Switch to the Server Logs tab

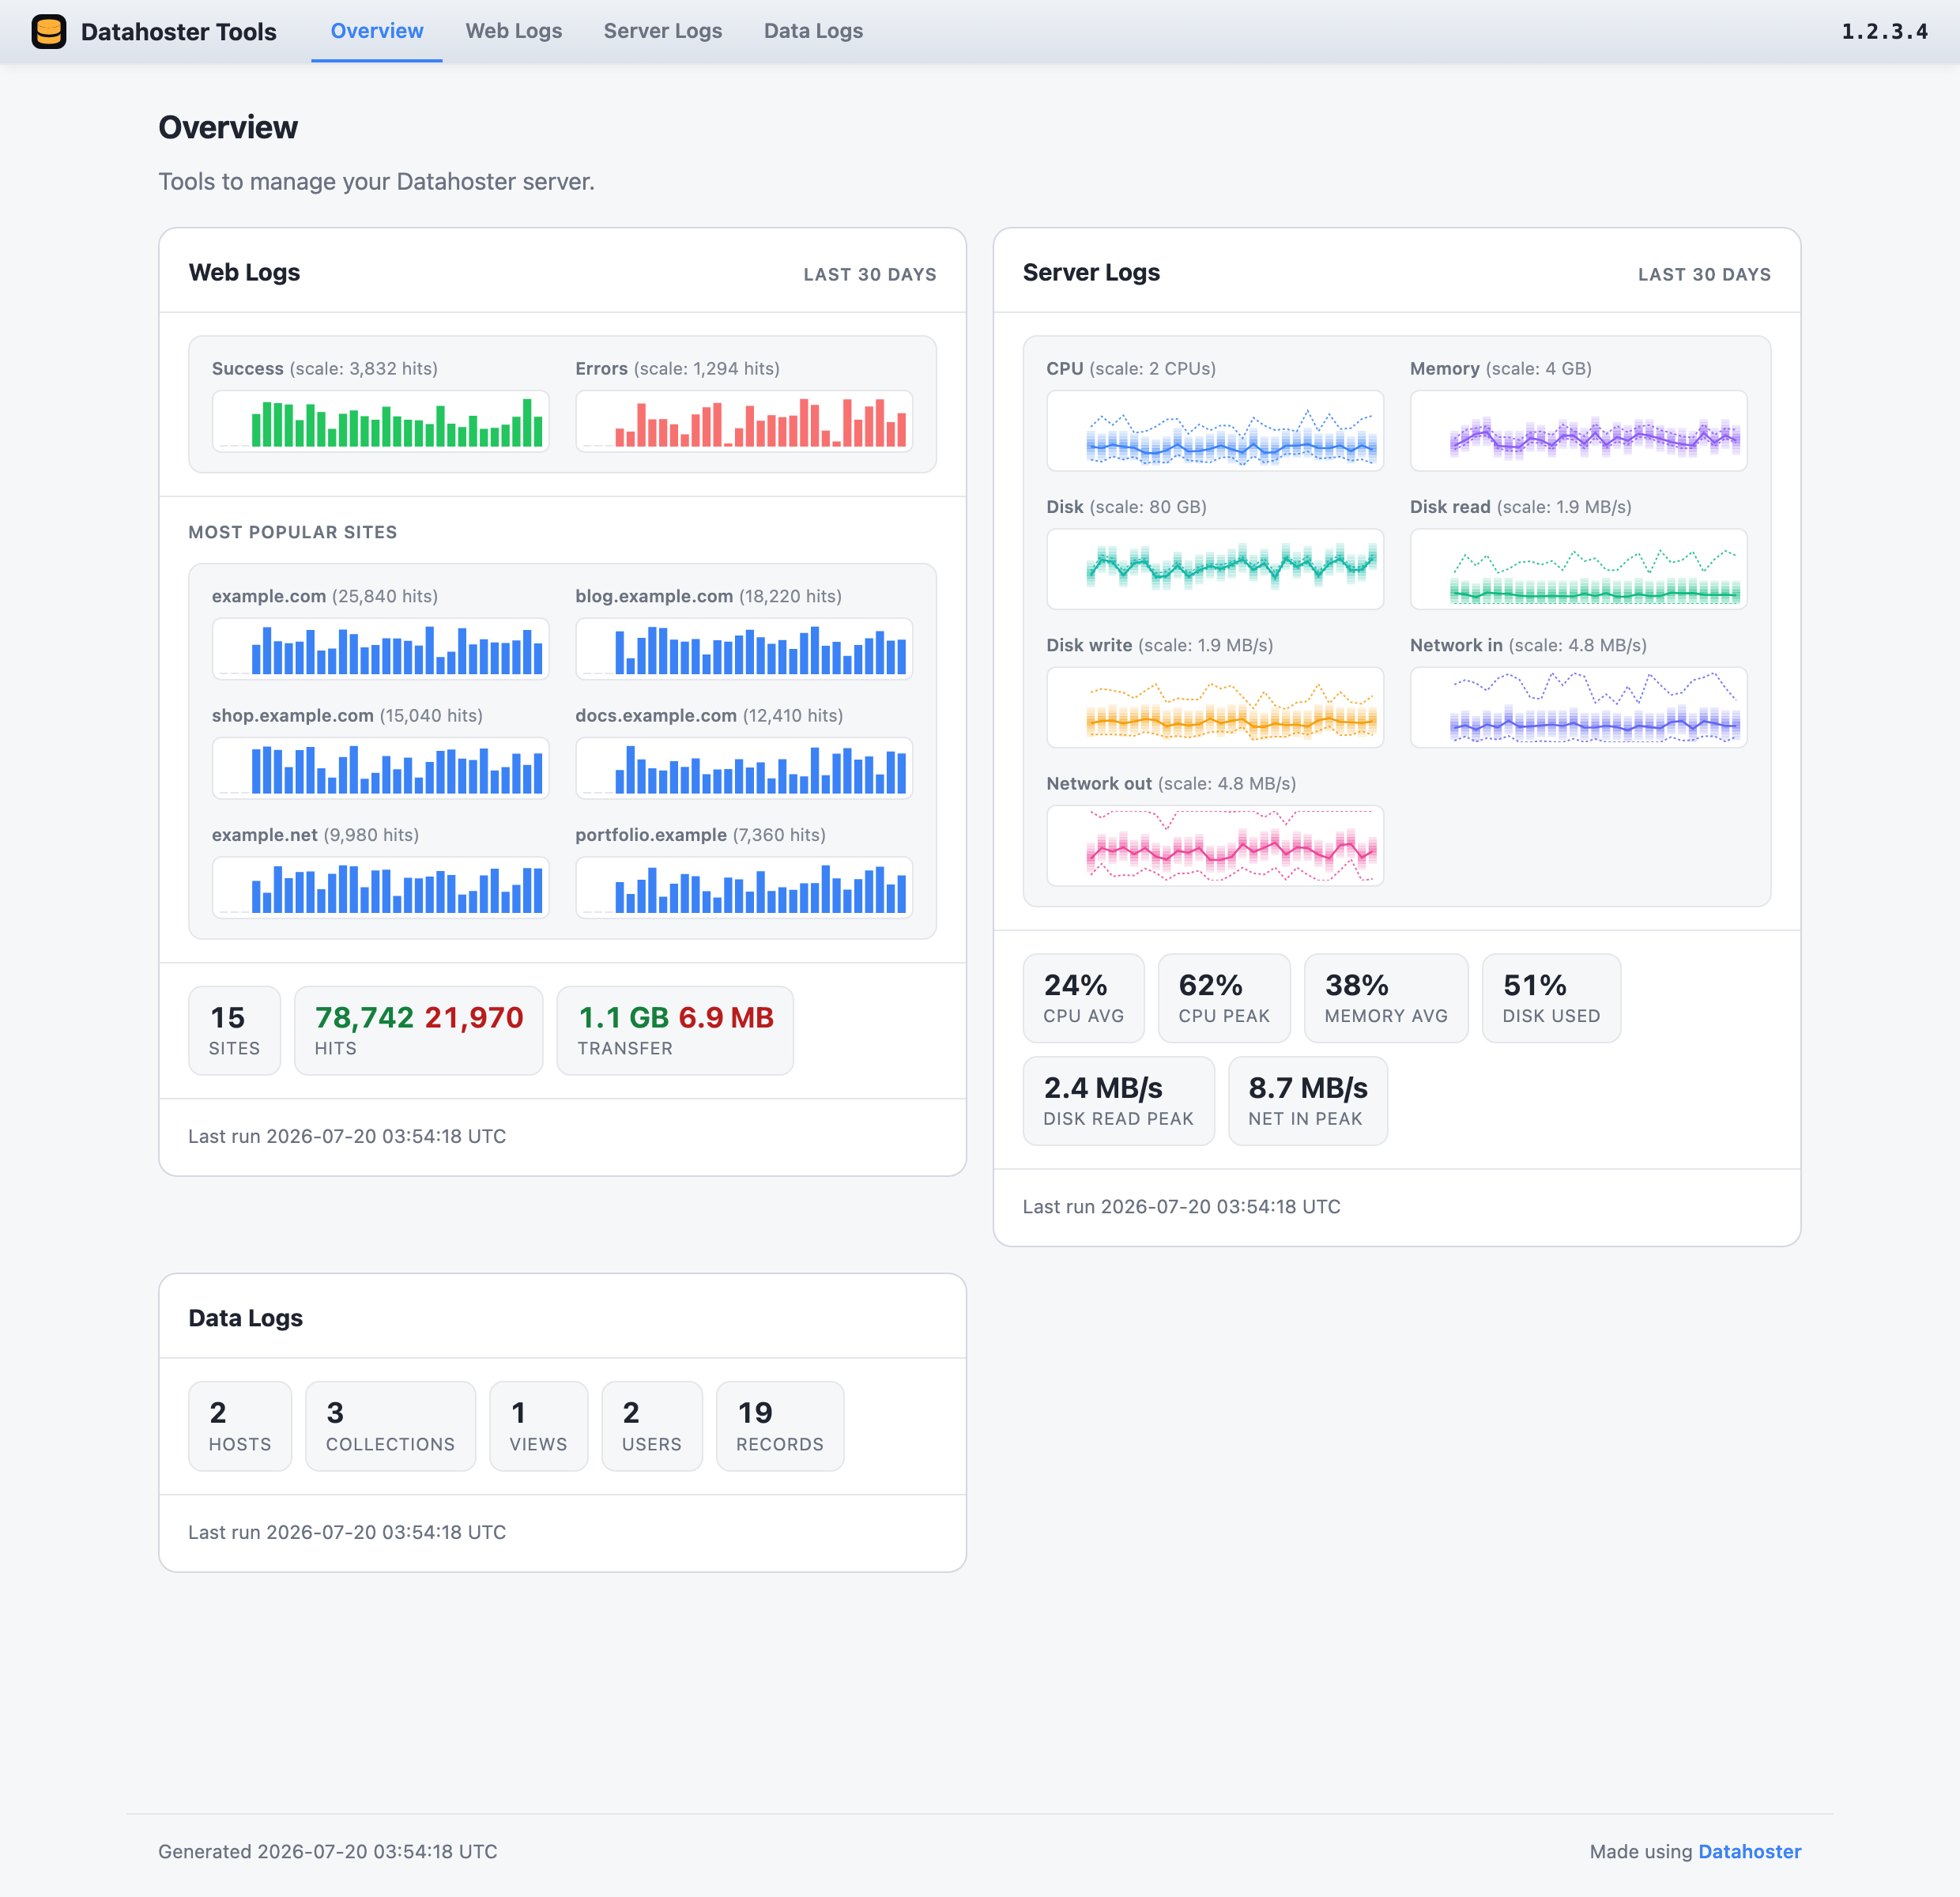(x=663, y=31)
